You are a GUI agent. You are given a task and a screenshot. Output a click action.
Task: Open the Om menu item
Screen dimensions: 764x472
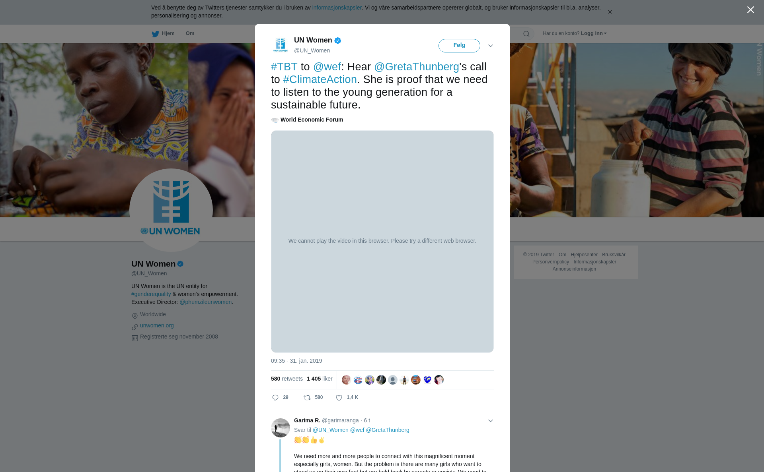click(x=190, y=33)
